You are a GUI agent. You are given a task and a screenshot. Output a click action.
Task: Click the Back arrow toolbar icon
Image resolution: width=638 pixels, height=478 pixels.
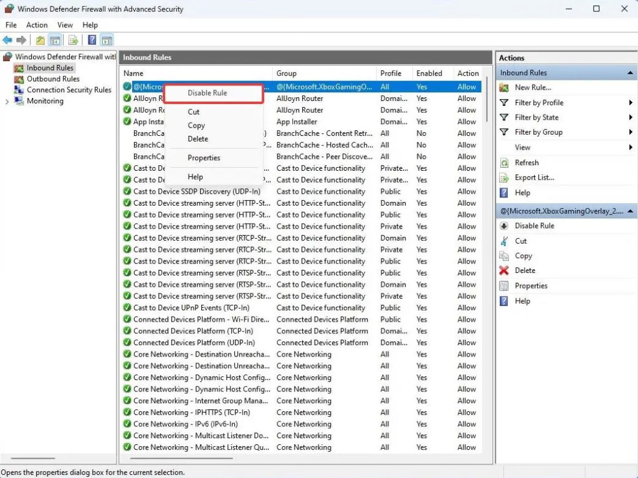tap(7, 40)
